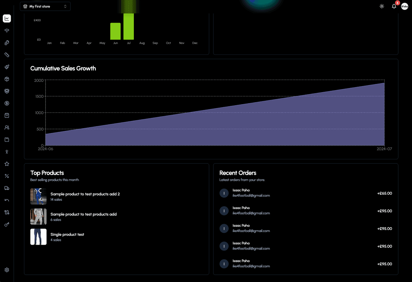Click the thumbnail beside '6 sales'
The image size is (412, 282).
[38, 217]
